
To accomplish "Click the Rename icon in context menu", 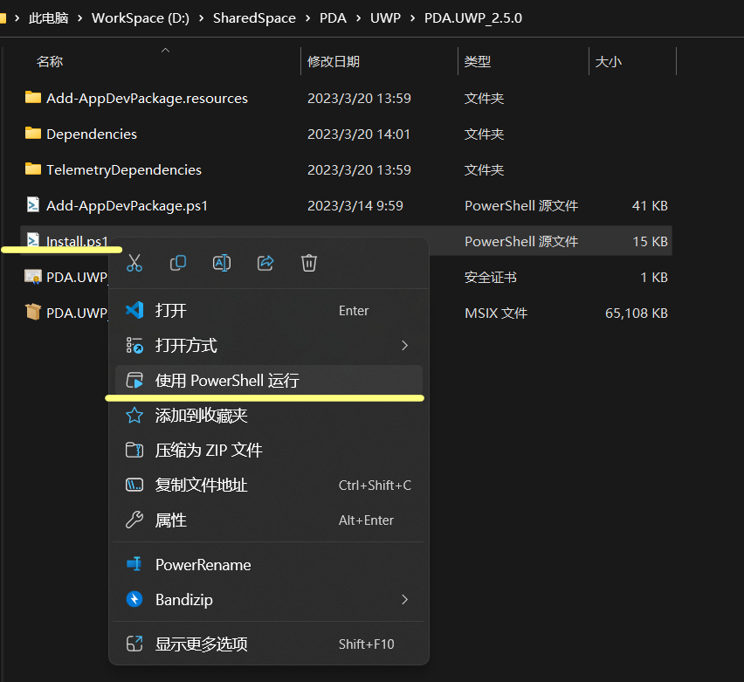I will click(x=222, y=263).
